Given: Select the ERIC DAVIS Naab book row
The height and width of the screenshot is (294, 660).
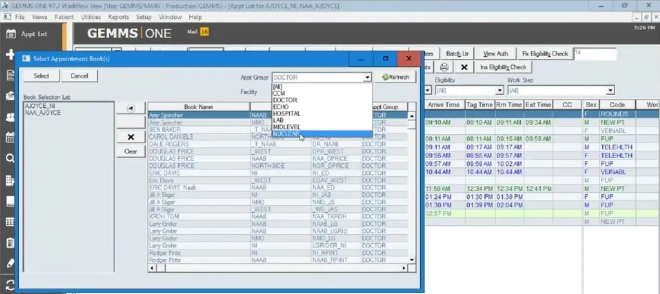Looking at the screenshot, I should tap(278, 187).
